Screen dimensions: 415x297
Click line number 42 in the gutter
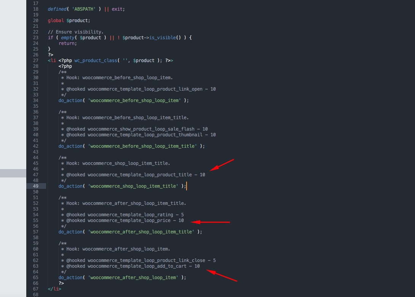pos(36,146)
